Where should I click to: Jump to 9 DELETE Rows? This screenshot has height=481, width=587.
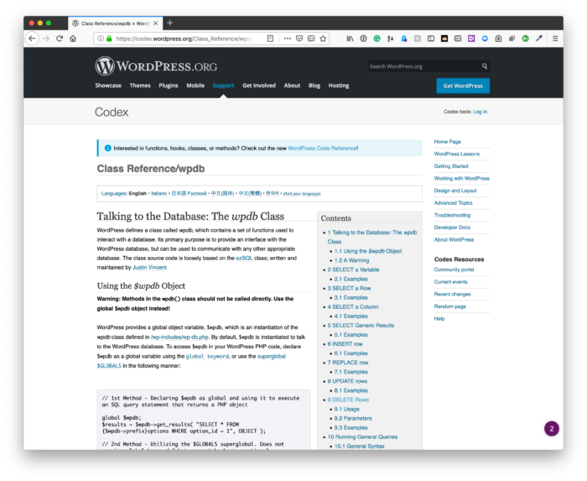[x=348, y=400]
